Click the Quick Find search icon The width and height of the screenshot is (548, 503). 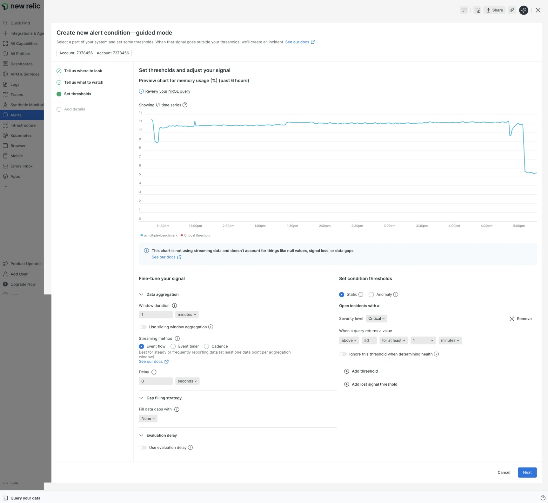tap(5, 23)
